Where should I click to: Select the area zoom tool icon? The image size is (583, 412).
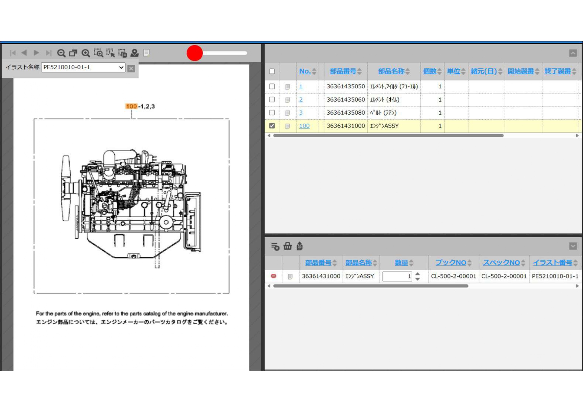point(98,53)
